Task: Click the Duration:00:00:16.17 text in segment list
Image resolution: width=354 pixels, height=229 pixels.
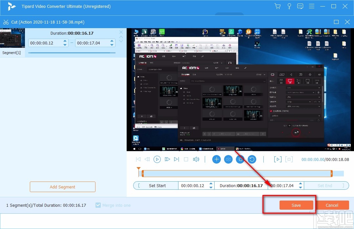Action: pyautogui.click(x=72, y=33)
